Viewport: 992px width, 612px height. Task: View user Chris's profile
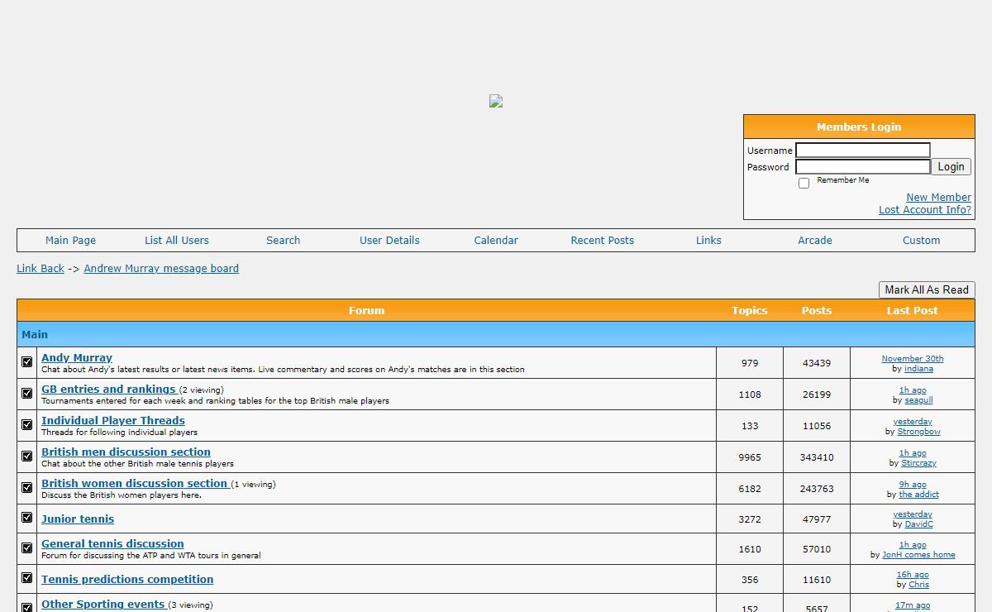pos(919,584)
